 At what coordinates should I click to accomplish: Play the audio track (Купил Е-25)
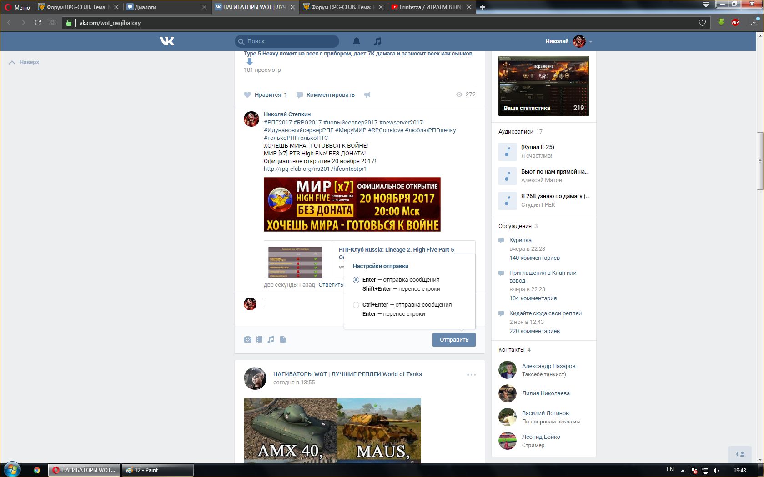click(x=508, y=152)
